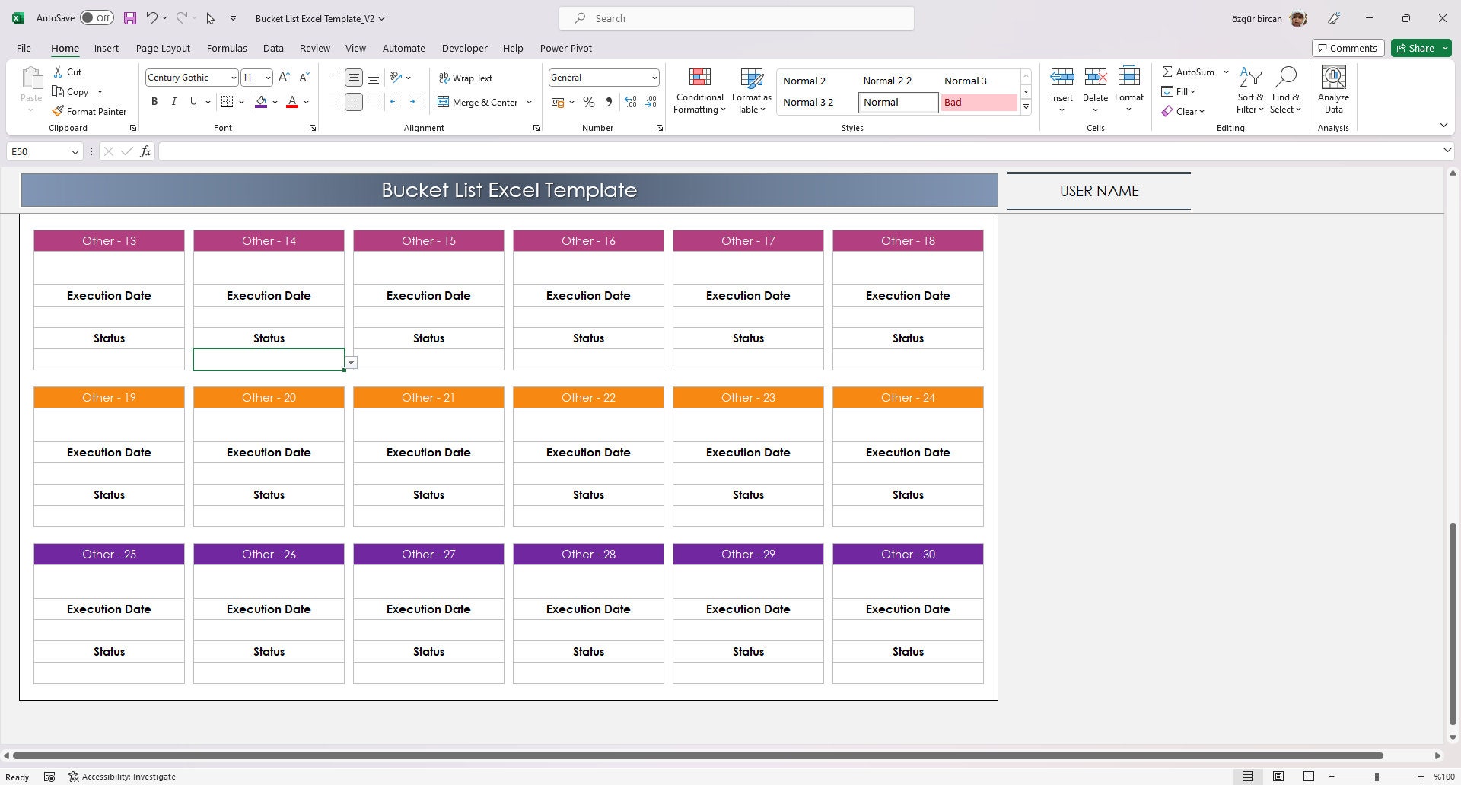
Task: Open the Fill Color dropdown arrow
Action: (x=275, y=102)
